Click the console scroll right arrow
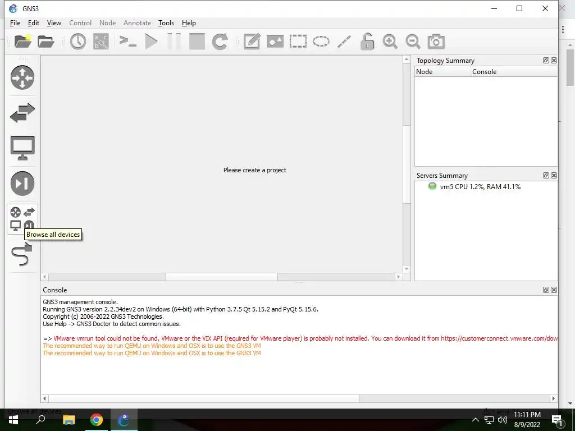Screen dimensions: 575x431 pos(553,398)
